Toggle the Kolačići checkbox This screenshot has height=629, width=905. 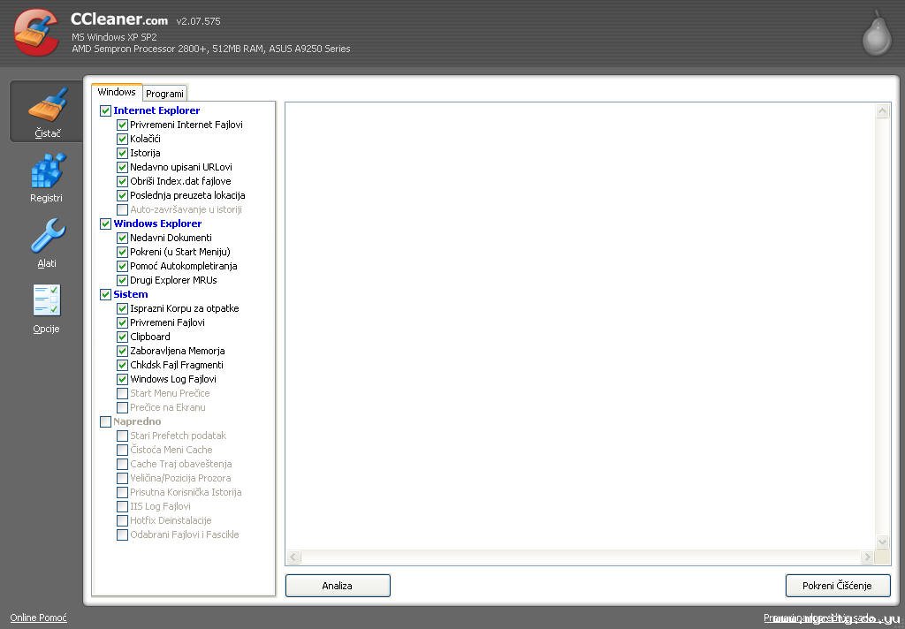pos(122,139)
